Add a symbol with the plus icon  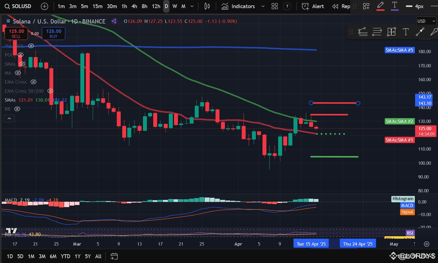click(44, 6)
